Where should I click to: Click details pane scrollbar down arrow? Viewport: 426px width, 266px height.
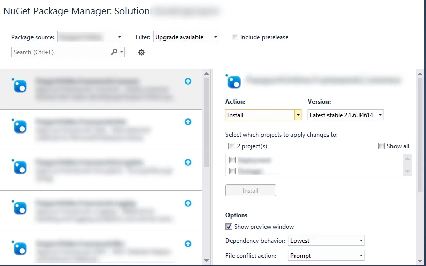click(420, 261)
